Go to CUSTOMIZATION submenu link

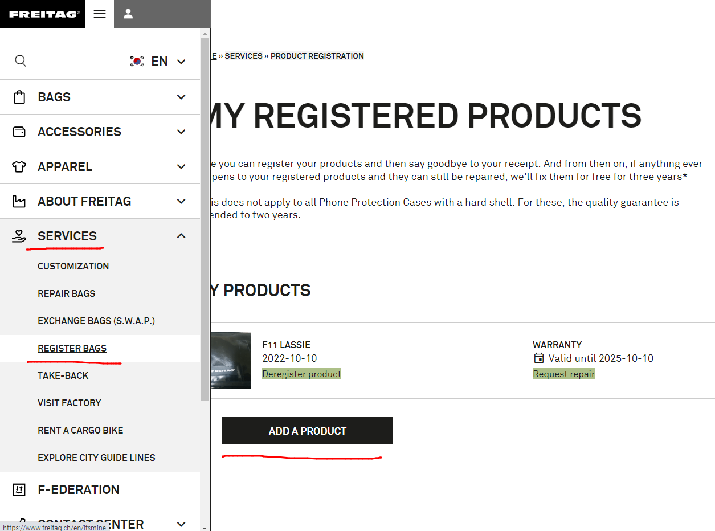[x=73, y=266]
